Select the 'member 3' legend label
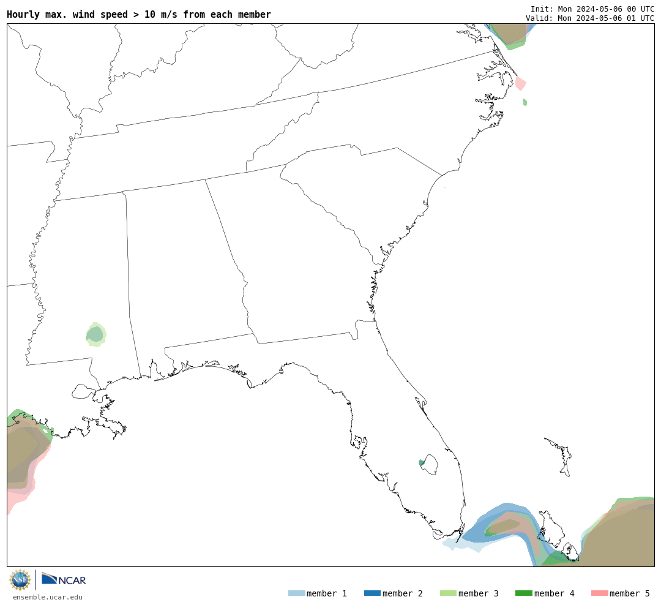This screenshot has height=605, width=661. [479, 593]
